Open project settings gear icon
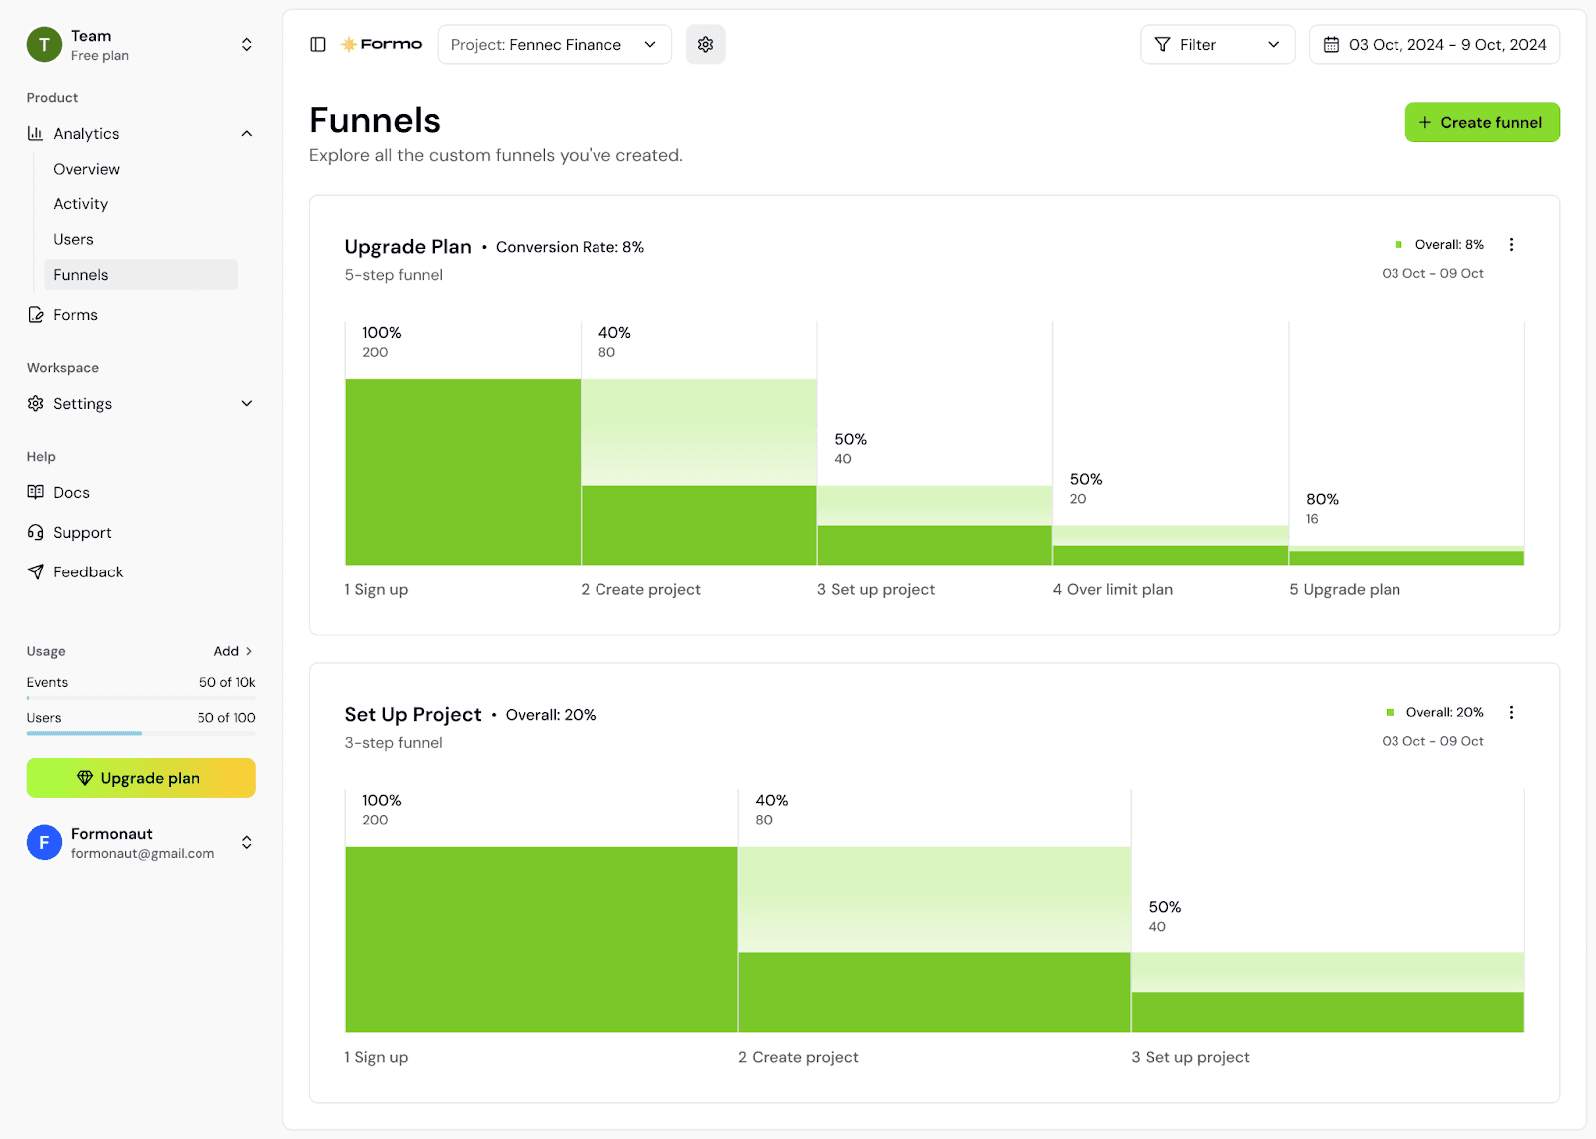Viewport: 1596px width, 1139px height. click(705, 45)
